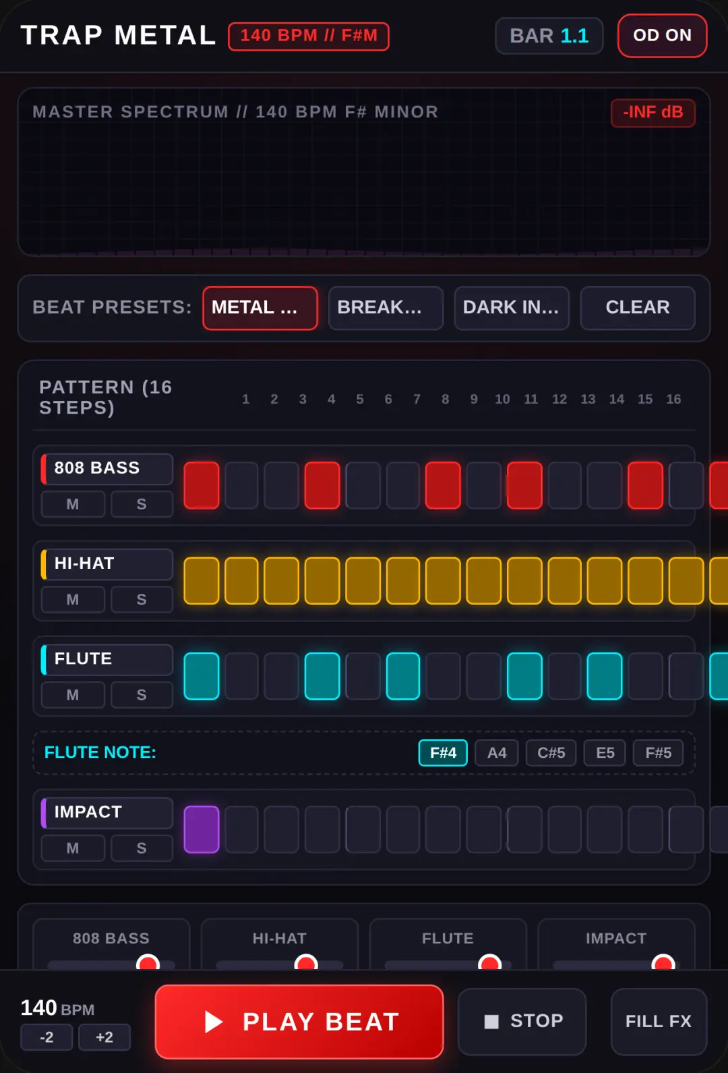The height and width of the screenshot is (1073, 728).
Task: Toggle IMPACT step 9
Action: click(524, 829)
